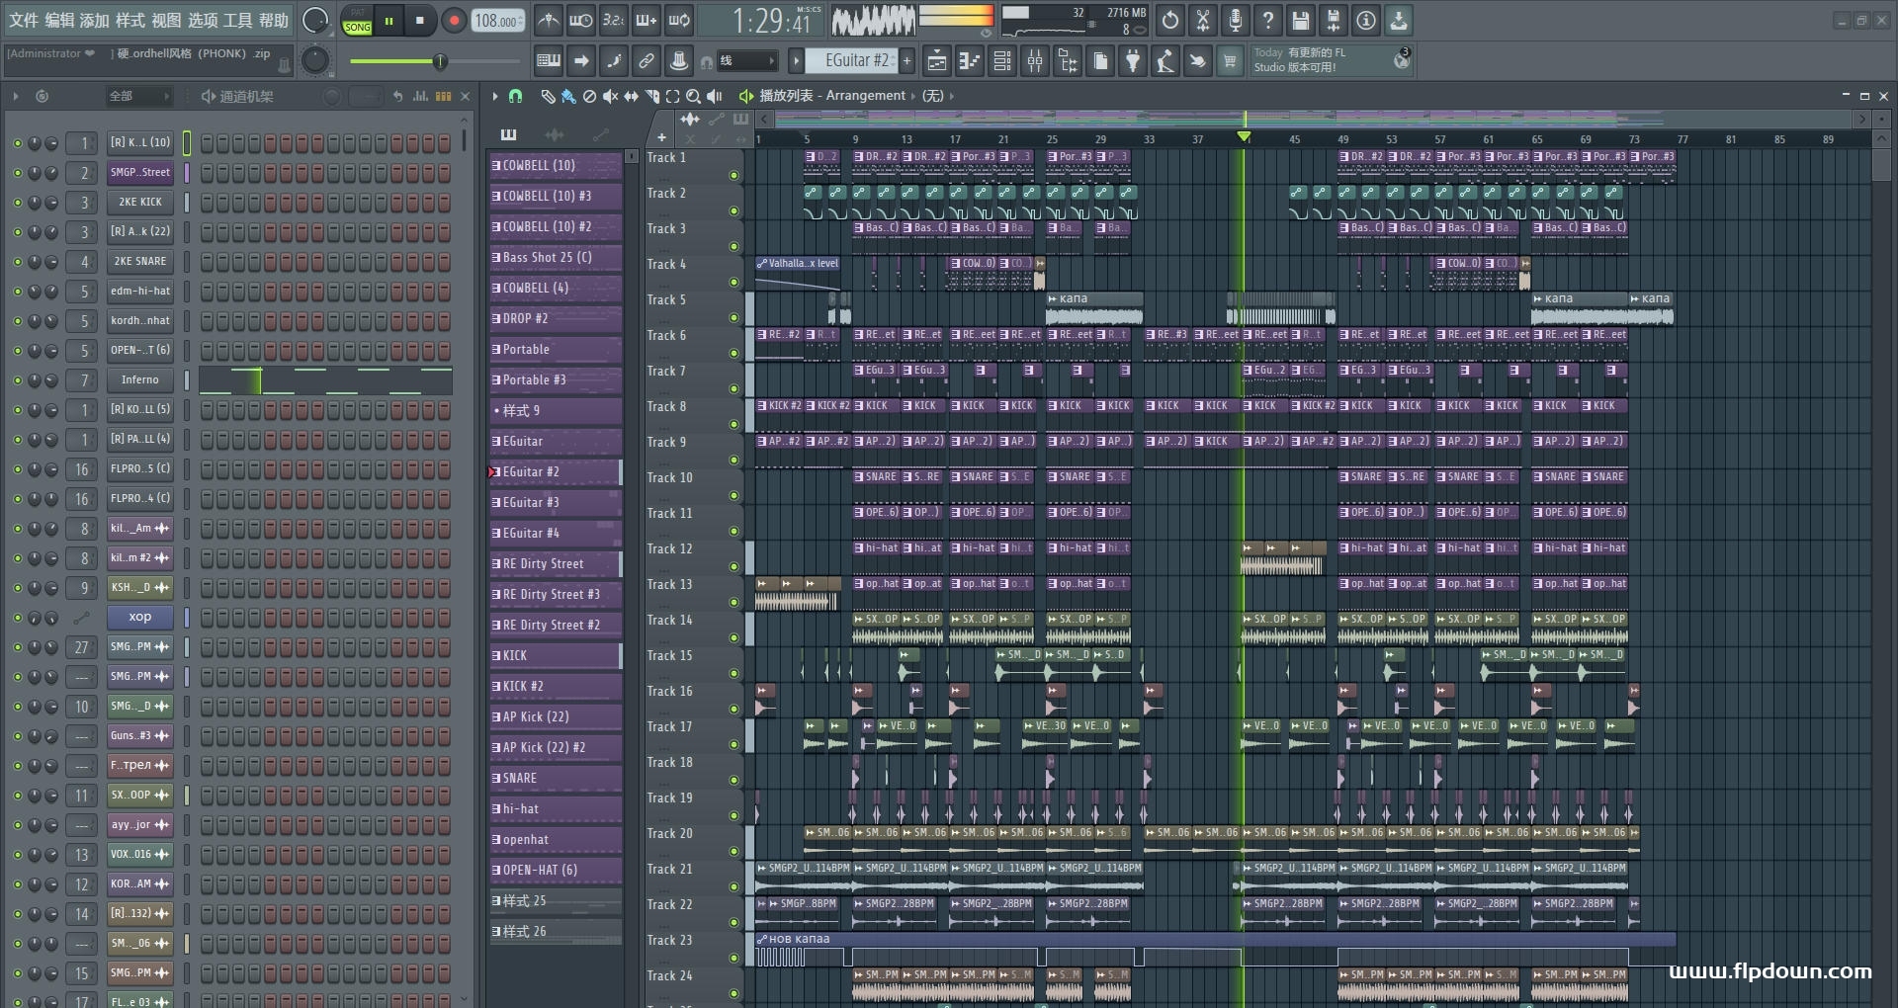Screen dimensions: 1898x1008
Task: Click the metronome icon
Action: (549, 20)
